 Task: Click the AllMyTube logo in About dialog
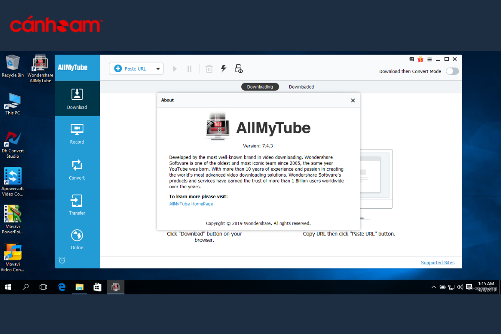[x=218, y=126]
